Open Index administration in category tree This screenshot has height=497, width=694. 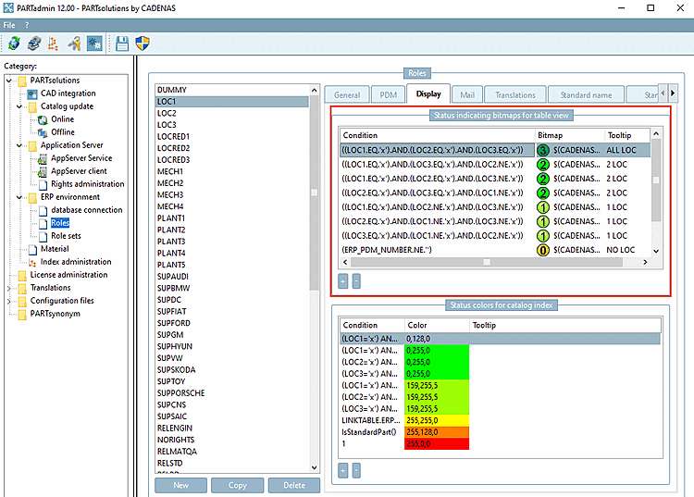(x=75, y=262)
